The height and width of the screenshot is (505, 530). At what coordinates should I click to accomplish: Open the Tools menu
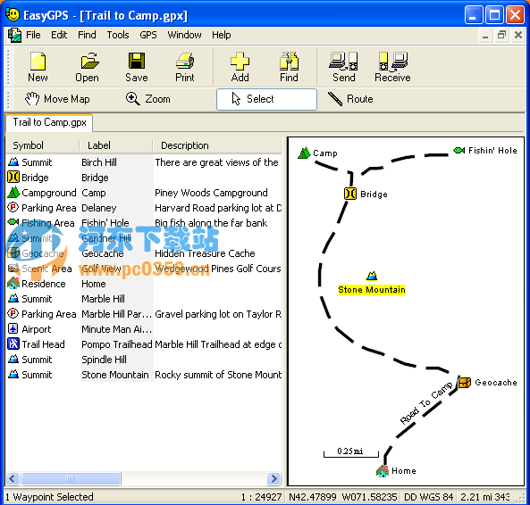coord(118,35)
